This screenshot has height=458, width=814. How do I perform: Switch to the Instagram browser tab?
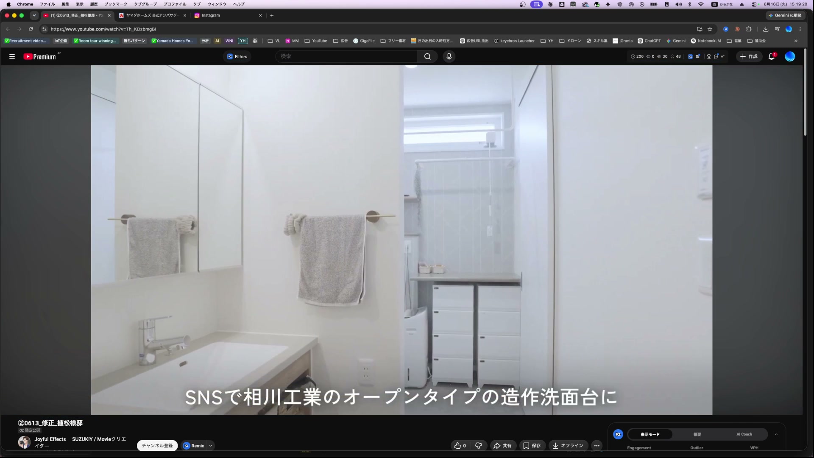pos(228,16)
